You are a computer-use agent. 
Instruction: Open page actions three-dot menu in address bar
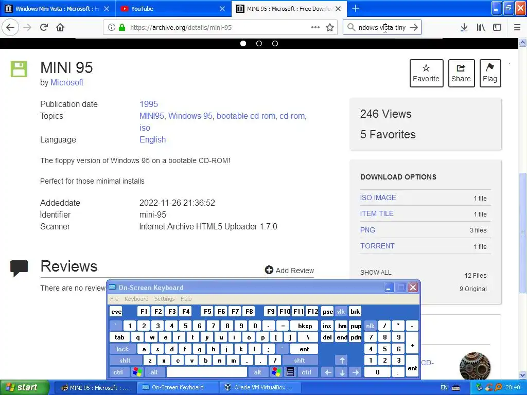coord(315,28)
